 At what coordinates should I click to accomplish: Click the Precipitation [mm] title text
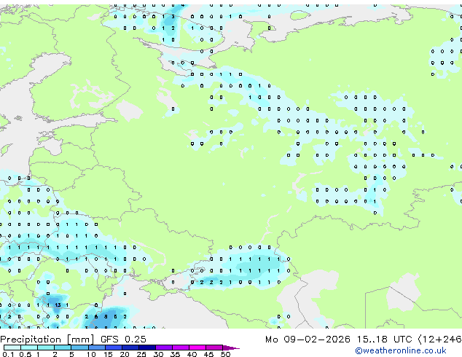(x=47, y=340)
